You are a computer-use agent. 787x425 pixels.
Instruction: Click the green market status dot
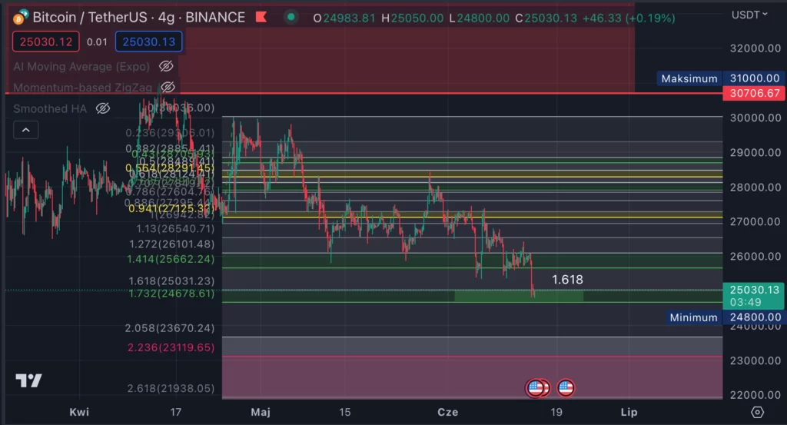coord(291,17)
